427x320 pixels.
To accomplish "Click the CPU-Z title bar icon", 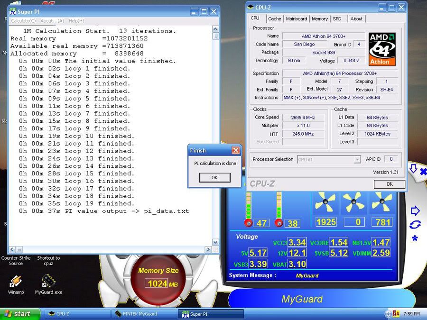I will point(250,7).
